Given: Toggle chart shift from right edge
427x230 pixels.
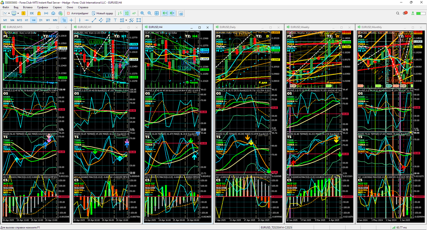Looking at the screenshot, I should pos(173,13).
